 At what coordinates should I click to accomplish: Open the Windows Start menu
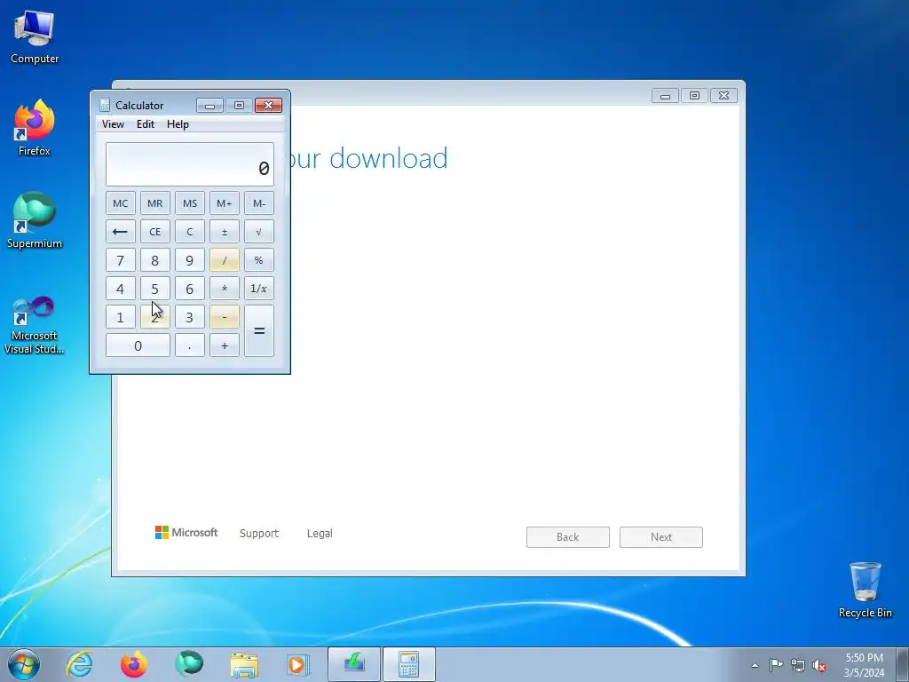point(24,664)
